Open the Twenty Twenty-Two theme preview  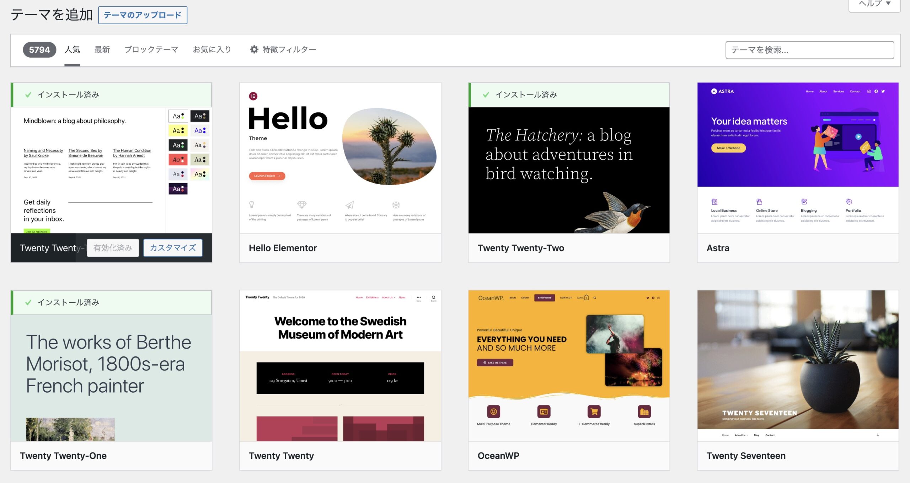pyautogui.click(x=569, y=170)
